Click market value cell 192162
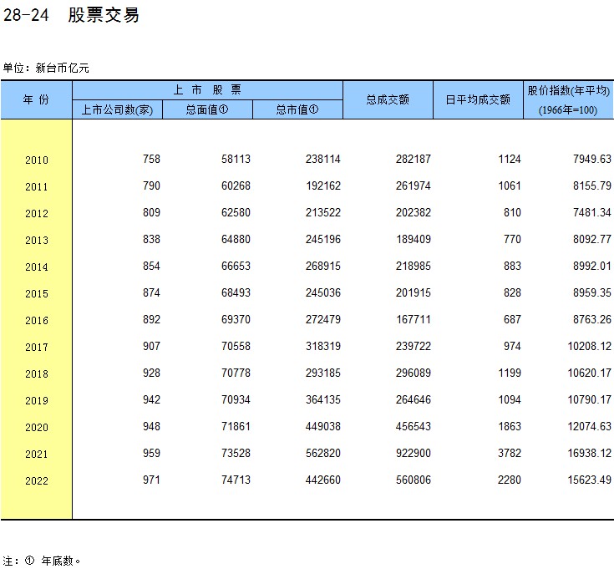Viewport: 614px width, 574px height. pyautogui.click(x=323, y=185)
